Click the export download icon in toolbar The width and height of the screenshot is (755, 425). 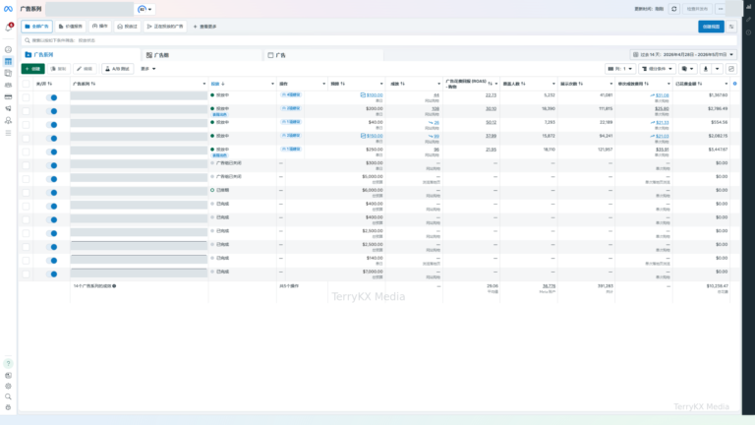tap(706, 69)
